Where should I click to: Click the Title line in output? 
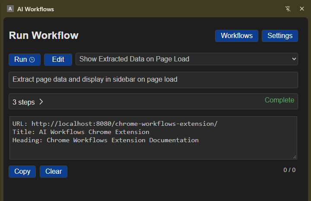pos(81,132)
